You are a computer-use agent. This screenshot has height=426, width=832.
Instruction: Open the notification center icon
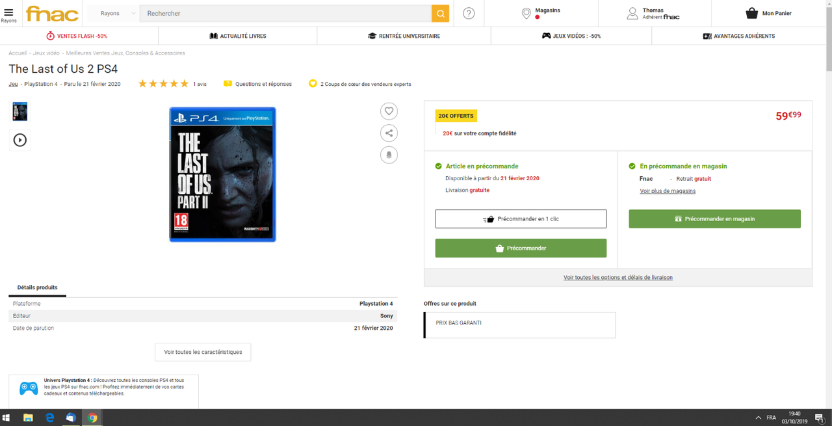click(x=820, y=418)
